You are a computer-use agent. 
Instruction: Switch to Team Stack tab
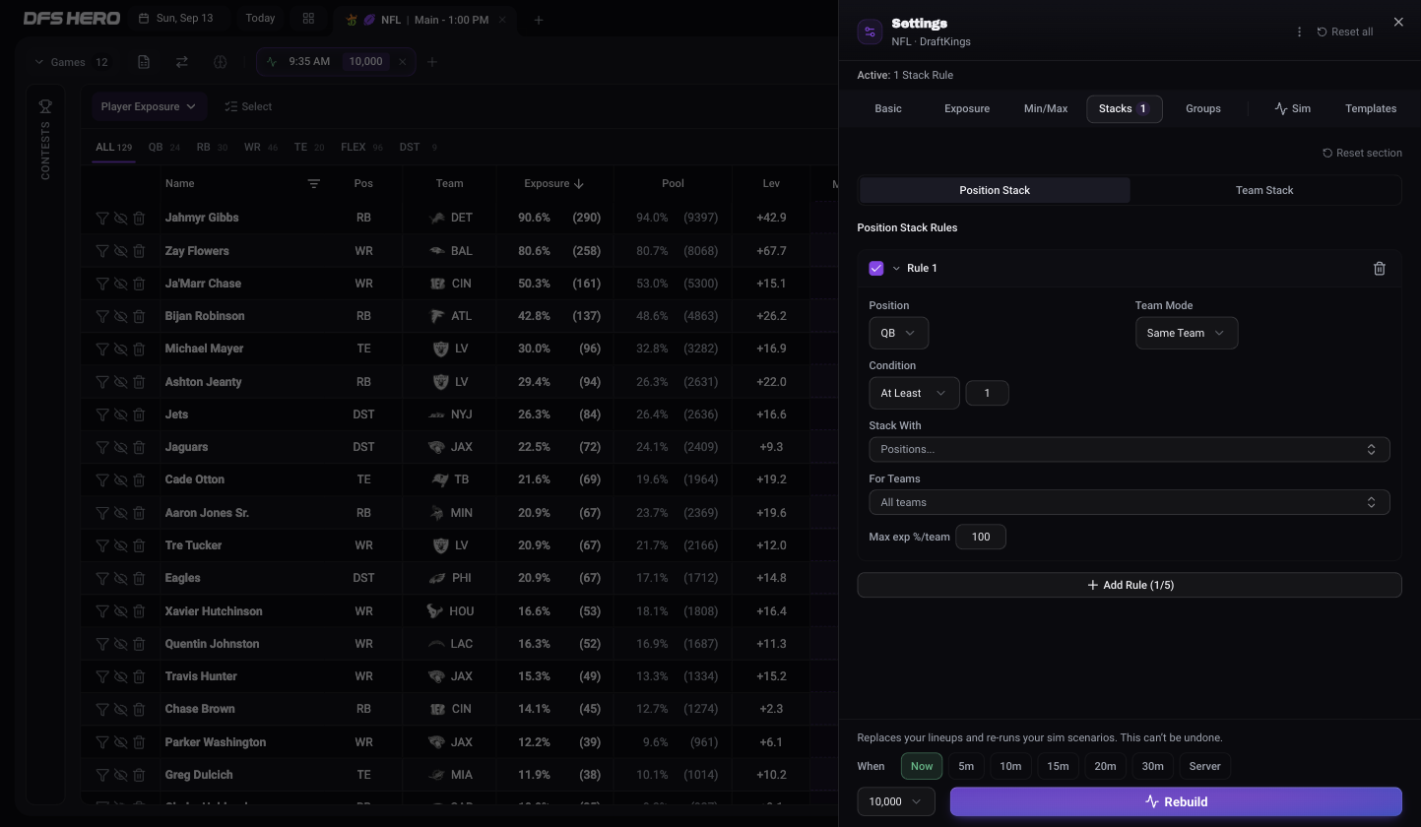1264,190
